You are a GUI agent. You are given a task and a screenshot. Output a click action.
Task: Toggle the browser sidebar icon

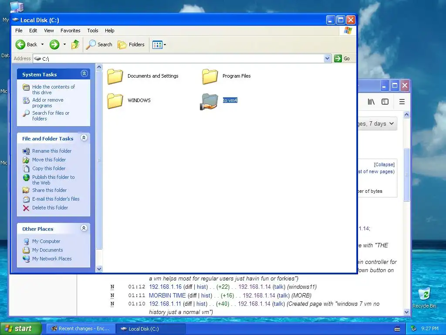[x=385, y=102]
